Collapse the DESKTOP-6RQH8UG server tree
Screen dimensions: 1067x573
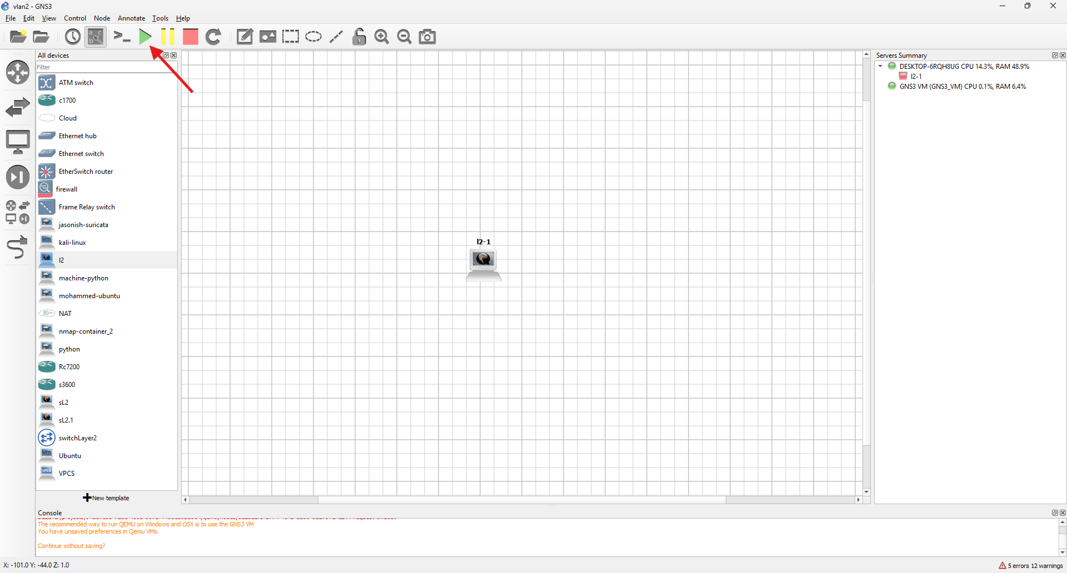click(x=880, y=67)
